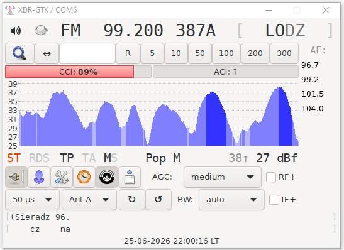The height and width of the screenshot is (250, 344).
Task: Open the AGC medium dropdown
Action: click(223, 177)
